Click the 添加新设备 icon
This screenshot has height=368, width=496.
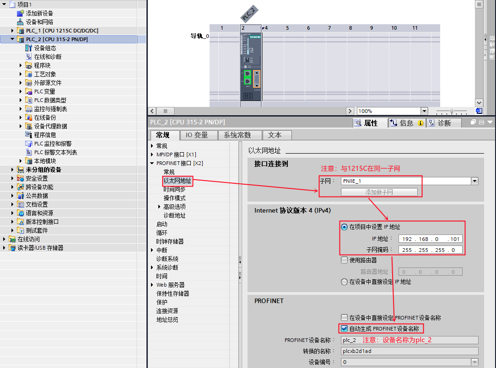[x=20, y=13]
